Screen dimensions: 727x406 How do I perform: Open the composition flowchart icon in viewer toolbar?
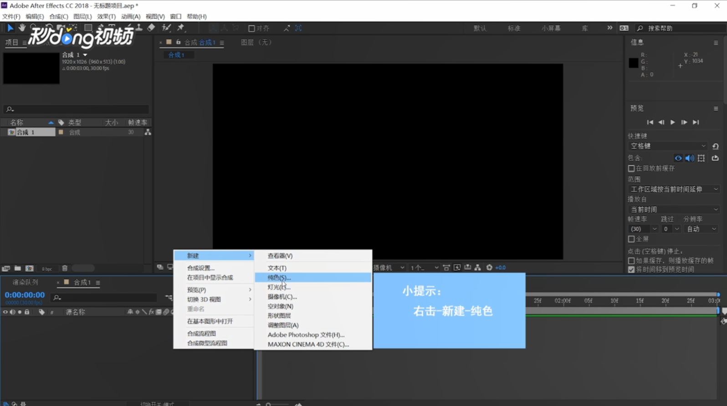pyautogui.click(x=477, y=268)
